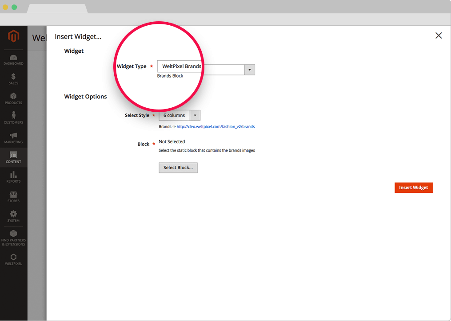Open Find Partners & Extensions
This screenshot has height=321, width=451.
click(13, 237)
